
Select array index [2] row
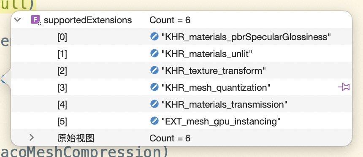click(x=181, y=70)
